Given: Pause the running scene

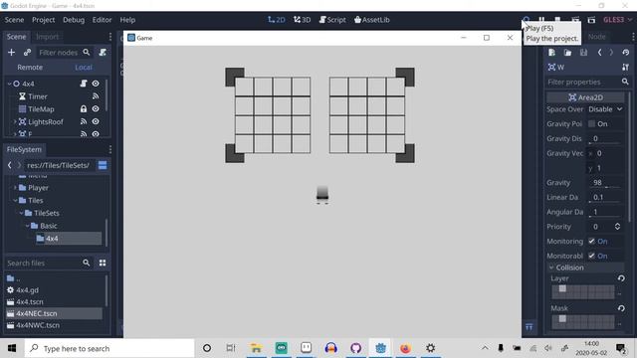Looking at the screenshot, I should click(x=541, y=20).
